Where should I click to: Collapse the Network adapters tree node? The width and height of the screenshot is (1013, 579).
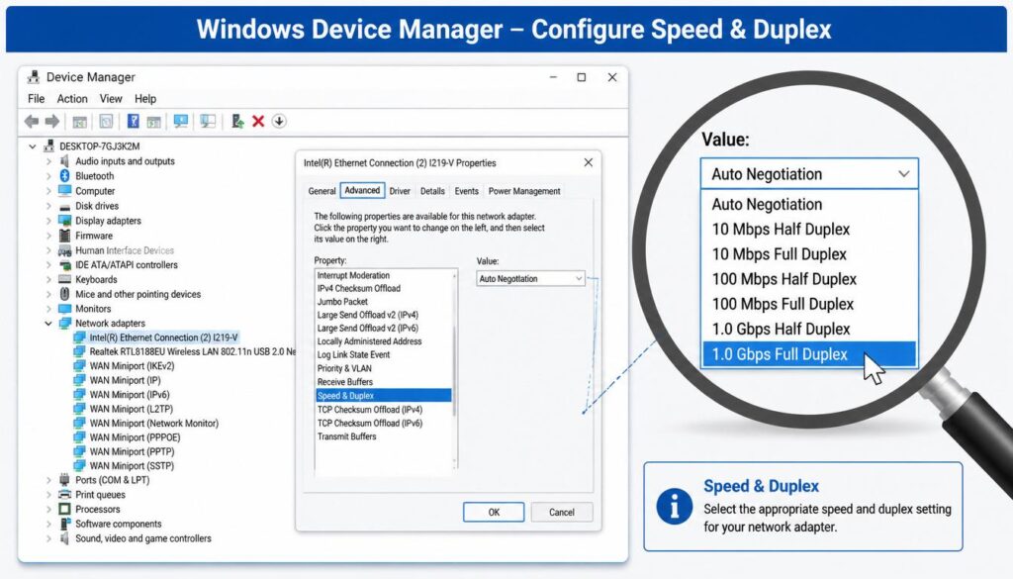(48, 323)
